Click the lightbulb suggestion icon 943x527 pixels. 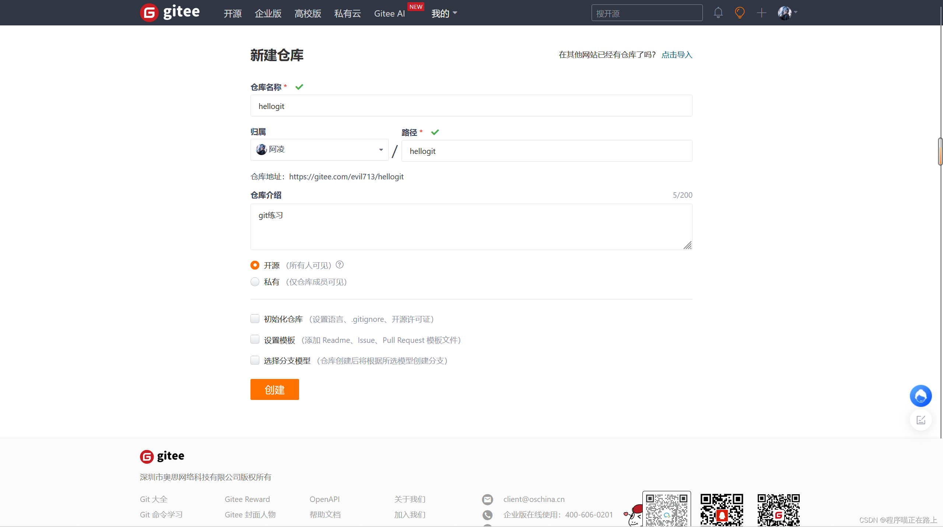pyautogui.click(x=740, y=13)
